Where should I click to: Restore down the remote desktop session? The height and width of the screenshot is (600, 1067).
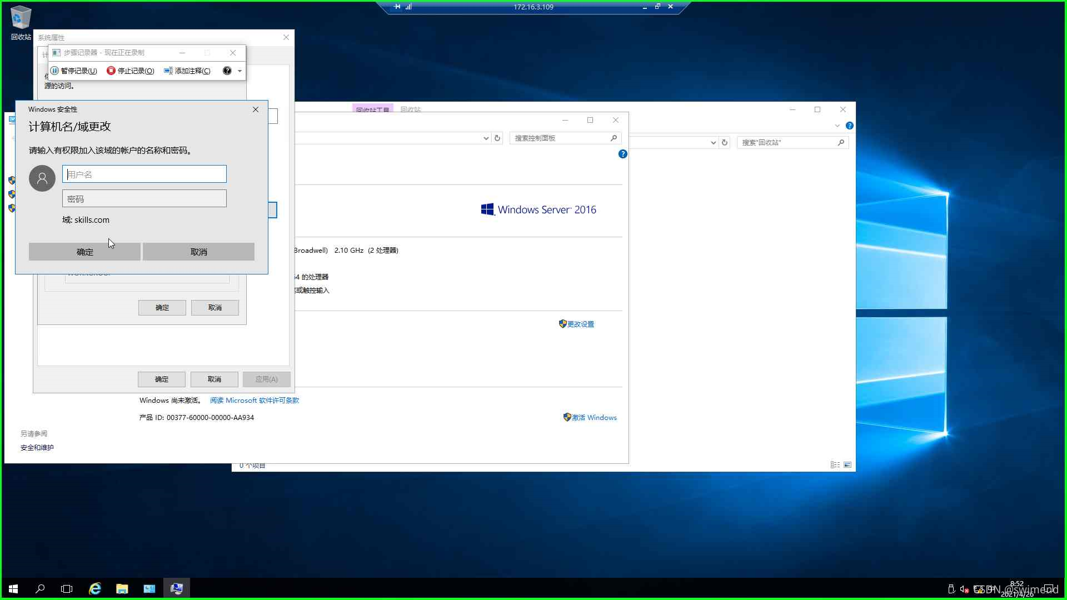pos(657,7)
